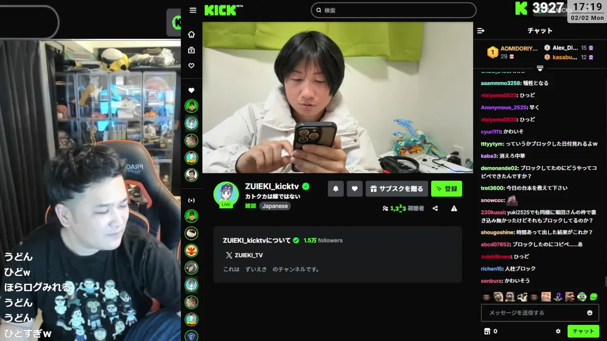607x341 pixels.
Task: Select the Japanese language tag
Action: pyautogui.click(x=275, y=206)
